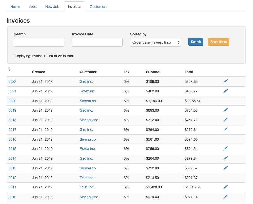This screenshot has height=204, width=253.
Task: Edit invoice 0013 with pencil icon
Action: point(225,168)
